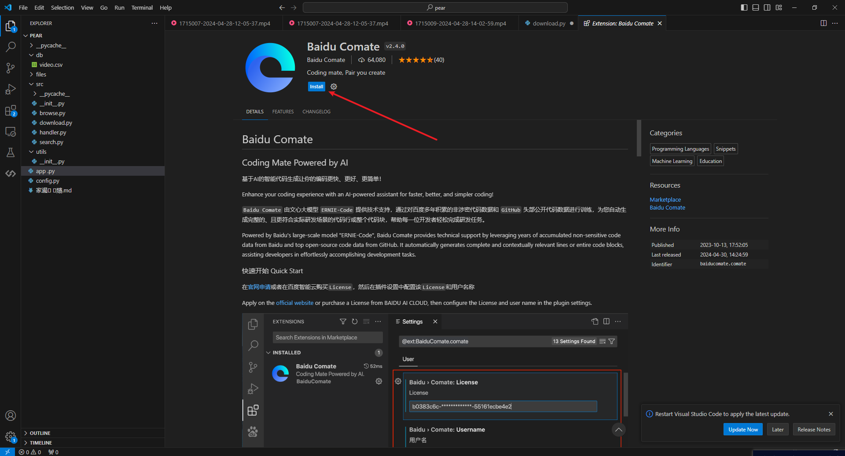Dismiss the update restart notification
This screenshot has width=845, height=456.
(831, 414)
